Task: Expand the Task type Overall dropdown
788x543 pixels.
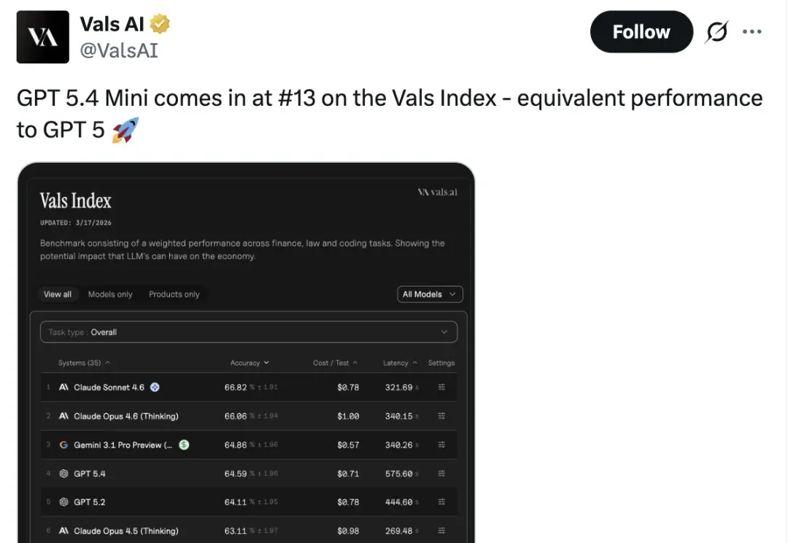Action: (249, 332)
